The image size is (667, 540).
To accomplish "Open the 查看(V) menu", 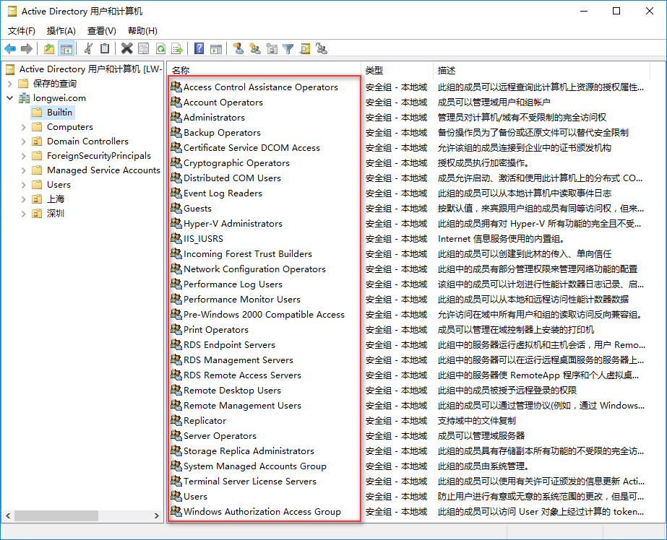I will [x=102, y=30].
